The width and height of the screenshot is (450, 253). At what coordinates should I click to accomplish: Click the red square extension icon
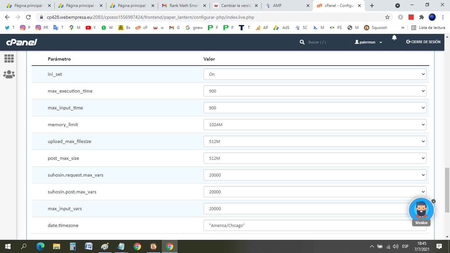tap(411, 17)
